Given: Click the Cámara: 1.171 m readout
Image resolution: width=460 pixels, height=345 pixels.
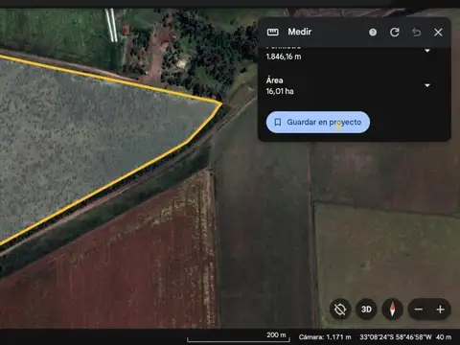Looking at the screenshot, I should click(325, 337).
